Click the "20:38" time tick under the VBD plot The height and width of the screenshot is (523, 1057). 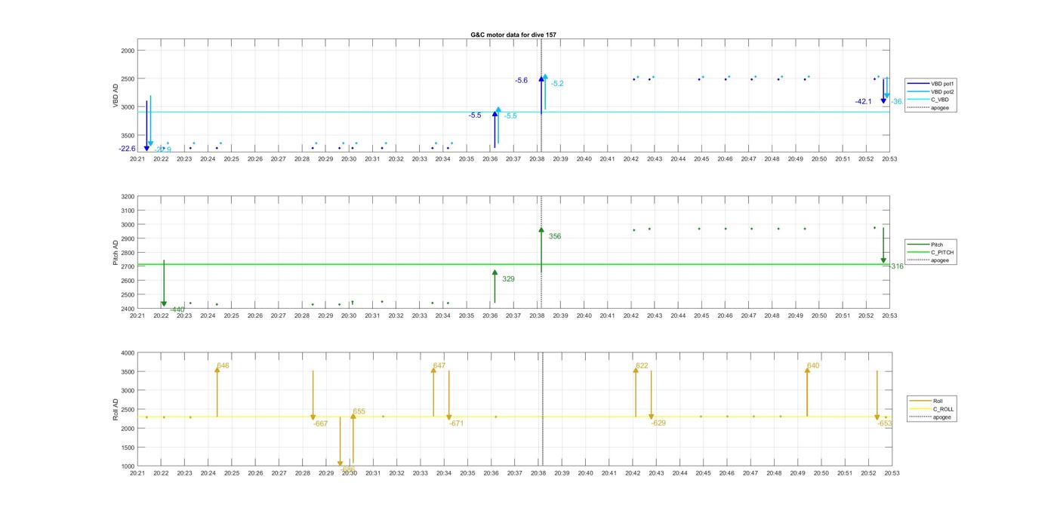[x=537, y=159]
